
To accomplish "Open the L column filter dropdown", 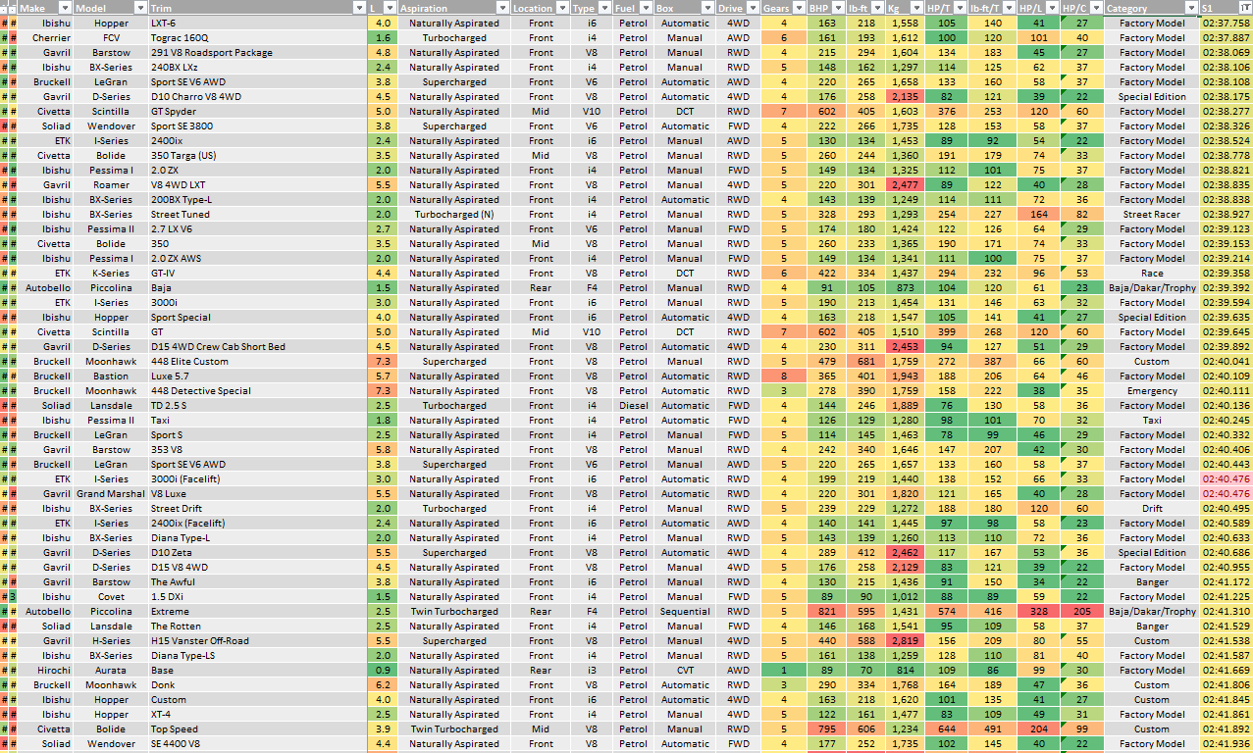I will 389,8.
